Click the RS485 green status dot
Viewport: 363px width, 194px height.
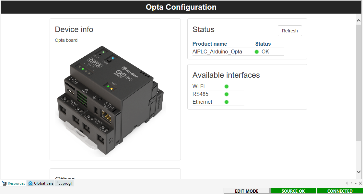point(227,94)
